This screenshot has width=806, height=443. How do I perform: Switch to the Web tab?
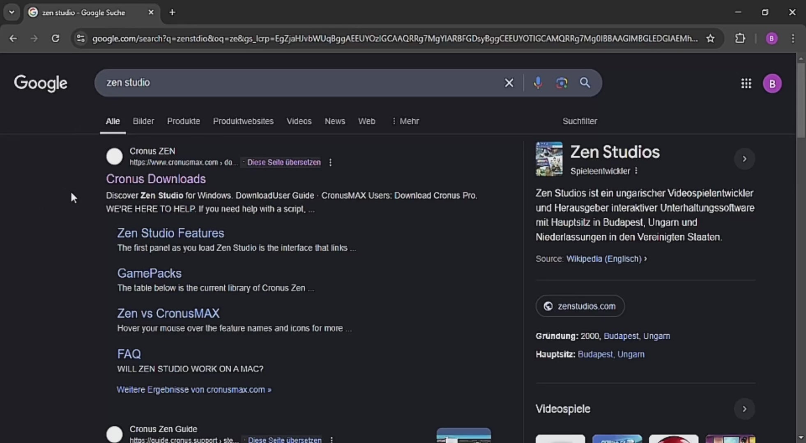tap(366, 121)
